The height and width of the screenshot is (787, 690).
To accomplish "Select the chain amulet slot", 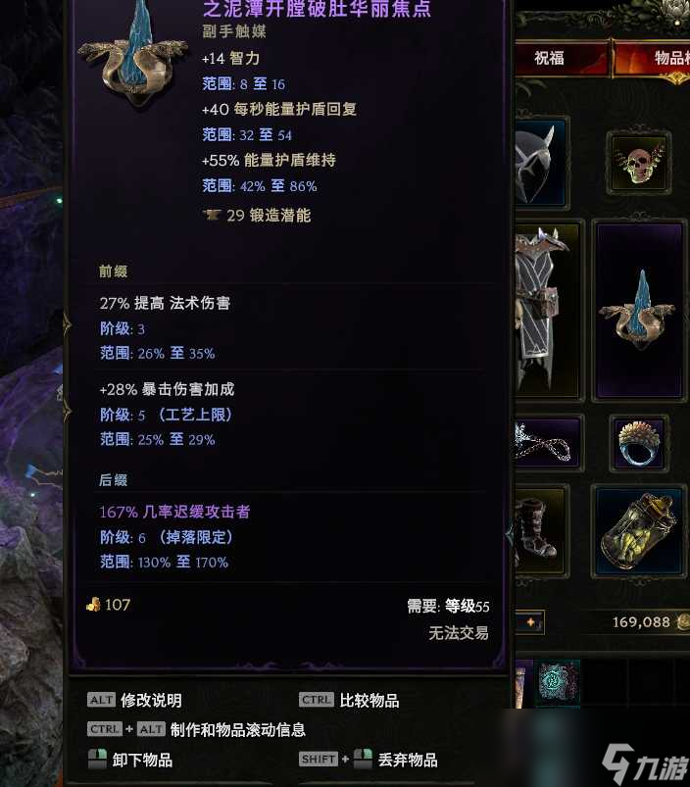I will pos(549,443).
